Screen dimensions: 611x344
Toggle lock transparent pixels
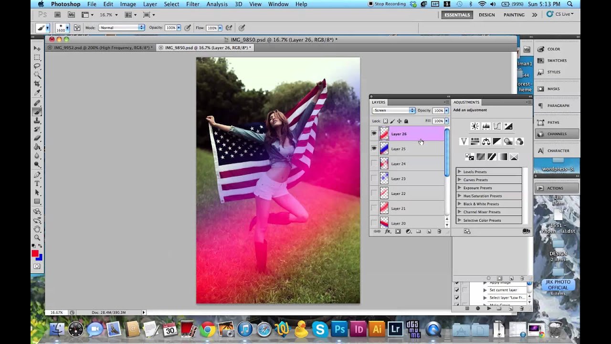click(x=385, y=121)
